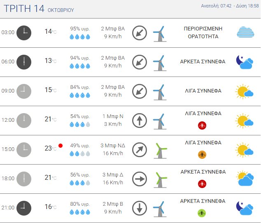Click the west wind arrow at 18:00
The width and height of the screenshot is (261, 223).
point(140,179)
